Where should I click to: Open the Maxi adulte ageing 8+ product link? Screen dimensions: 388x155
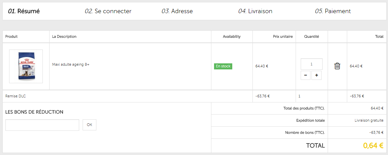tap(71, 64)
